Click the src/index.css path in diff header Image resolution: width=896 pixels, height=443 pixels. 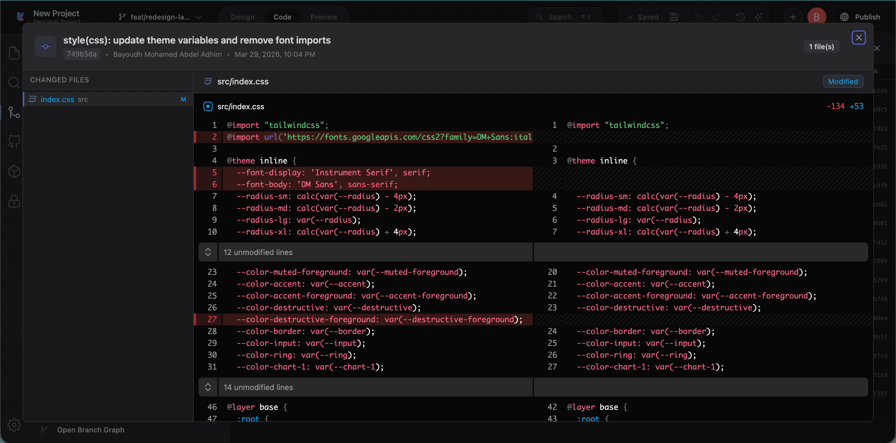pos(243,81)
